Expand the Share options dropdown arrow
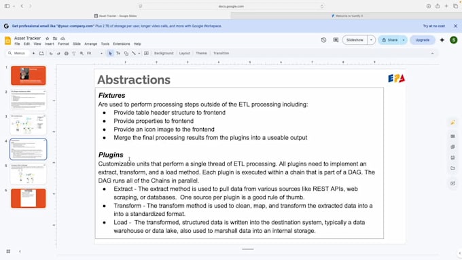The height and width of the screenshot is (260, 462). click(404, 40)
